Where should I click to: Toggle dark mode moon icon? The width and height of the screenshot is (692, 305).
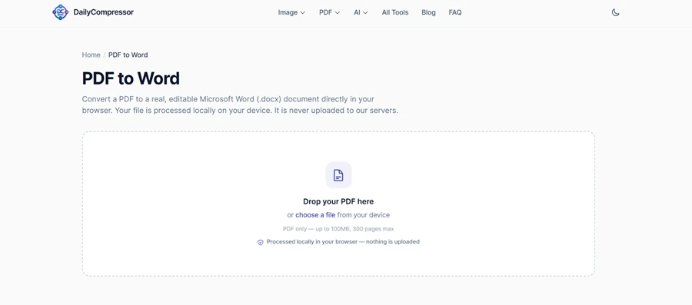(616, 12)
